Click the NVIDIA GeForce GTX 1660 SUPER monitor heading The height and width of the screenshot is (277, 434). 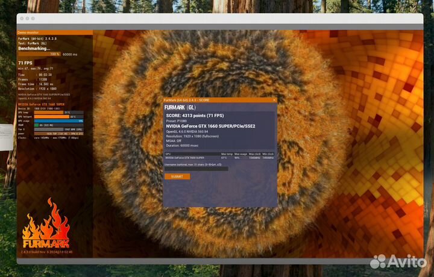pos(40,104)
